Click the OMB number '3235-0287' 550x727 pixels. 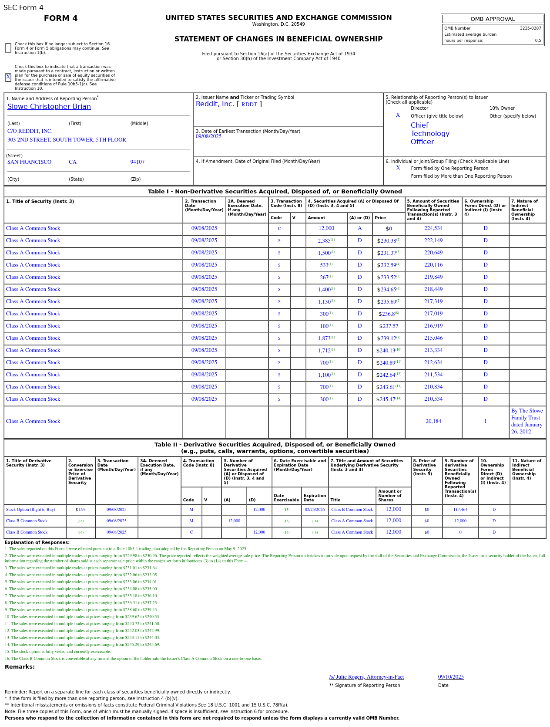tap(530, 28)
